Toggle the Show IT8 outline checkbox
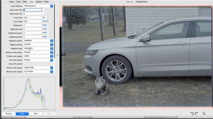213x119 pixels. (x=25, y=64)
